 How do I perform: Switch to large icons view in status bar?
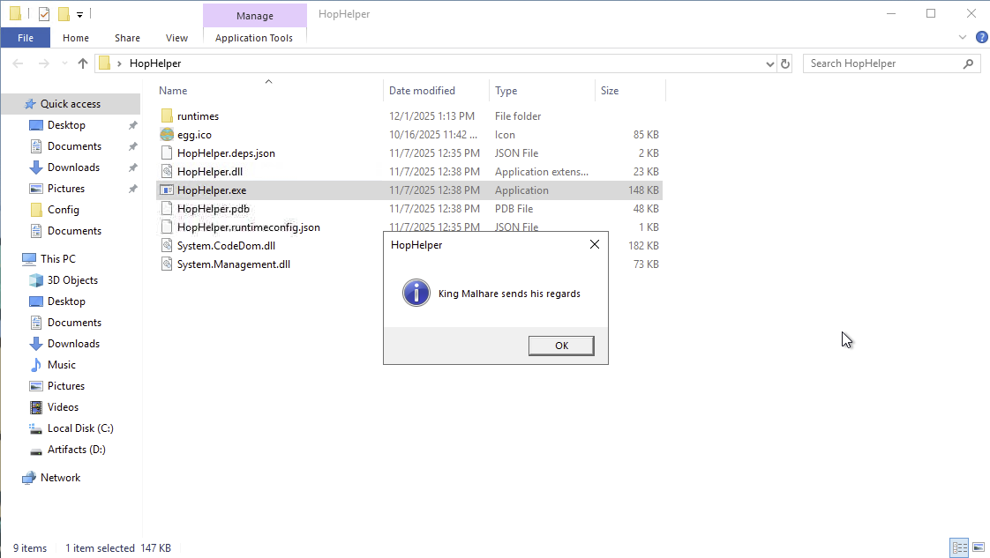tap(979, 548)
